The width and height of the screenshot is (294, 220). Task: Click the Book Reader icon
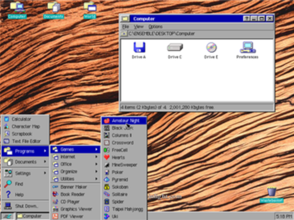55,194
